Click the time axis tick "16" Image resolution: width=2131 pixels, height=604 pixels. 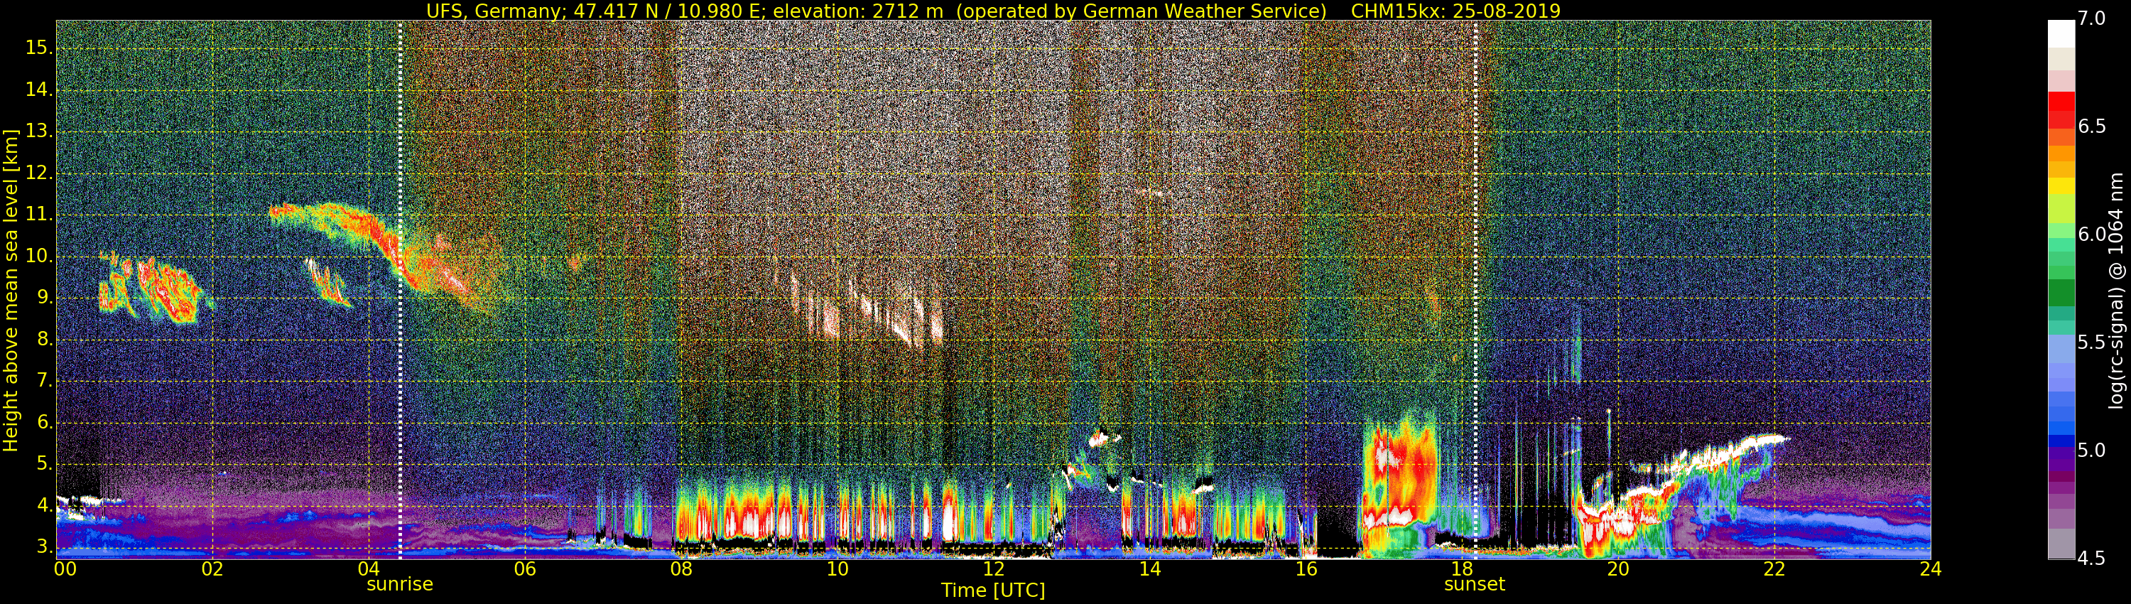(1306, 569)
